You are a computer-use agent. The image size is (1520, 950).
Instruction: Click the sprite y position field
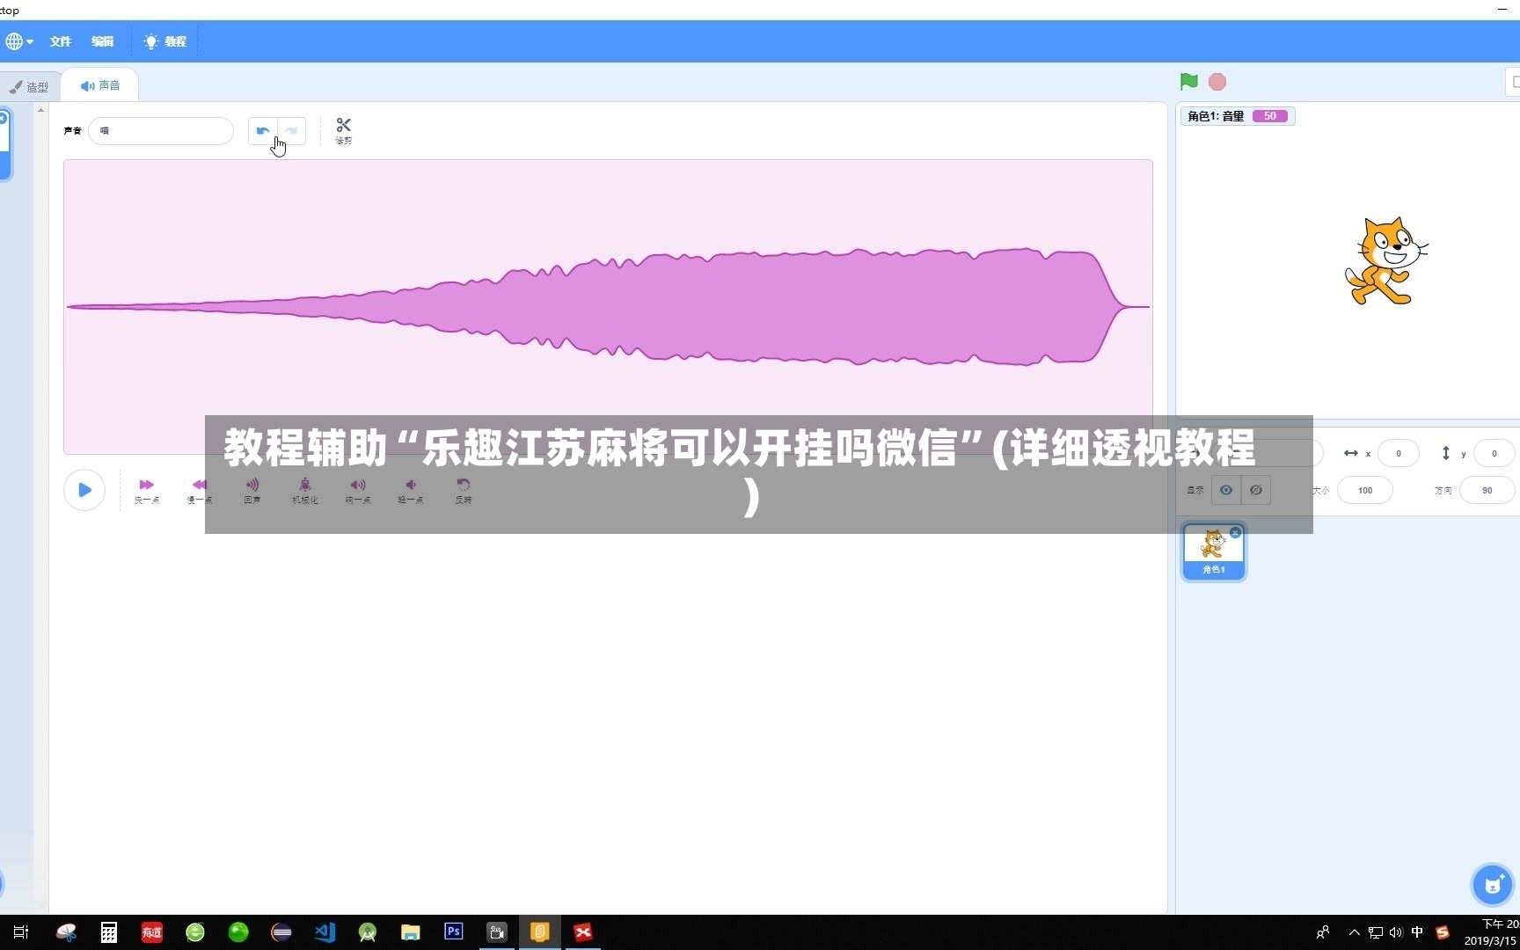[1494, 454]
